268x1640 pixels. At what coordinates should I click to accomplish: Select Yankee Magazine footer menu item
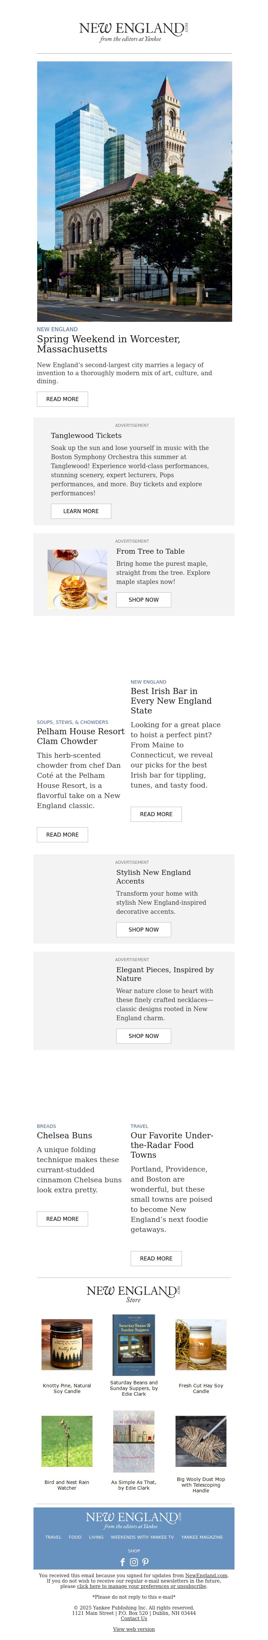[202, 1536]
